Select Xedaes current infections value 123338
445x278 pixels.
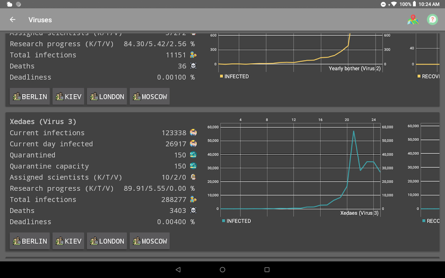coord(174,132)
